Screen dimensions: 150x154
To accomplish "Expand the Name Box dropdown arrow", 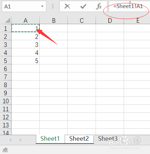I will [x=42, y=6].
